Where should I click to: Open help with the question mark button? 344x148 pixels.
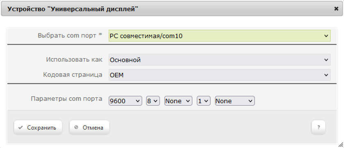318,127
